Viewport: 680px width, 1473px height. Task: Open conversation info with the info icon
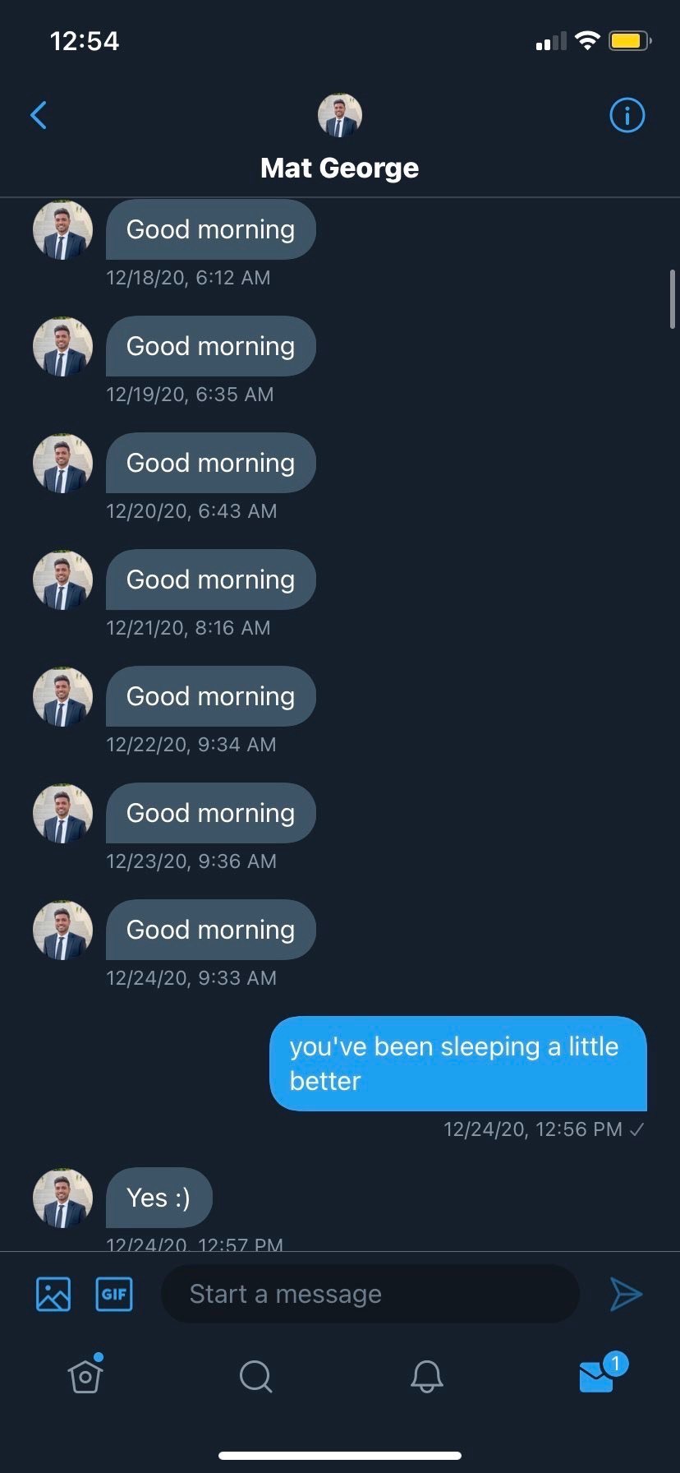tap(627, 115)
